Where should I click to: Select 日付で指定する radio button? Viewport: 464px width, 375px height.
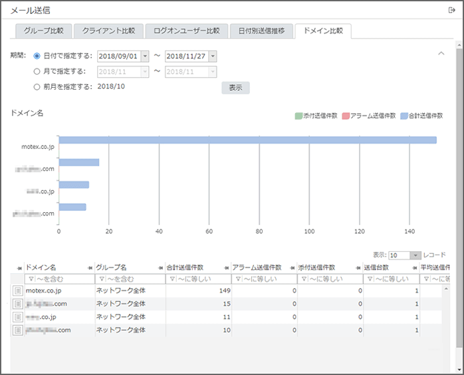(37, 56)
